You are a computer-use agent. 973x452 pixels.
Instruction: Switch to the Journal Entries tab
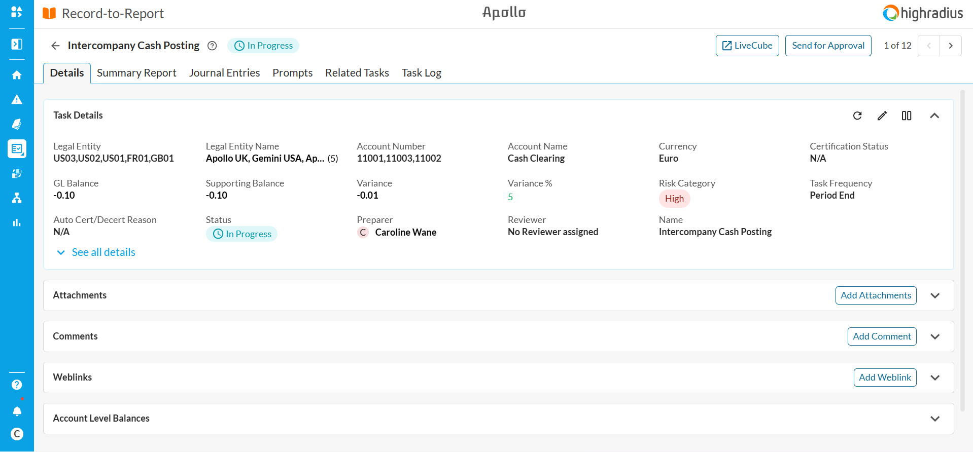[x=224, y=73]
